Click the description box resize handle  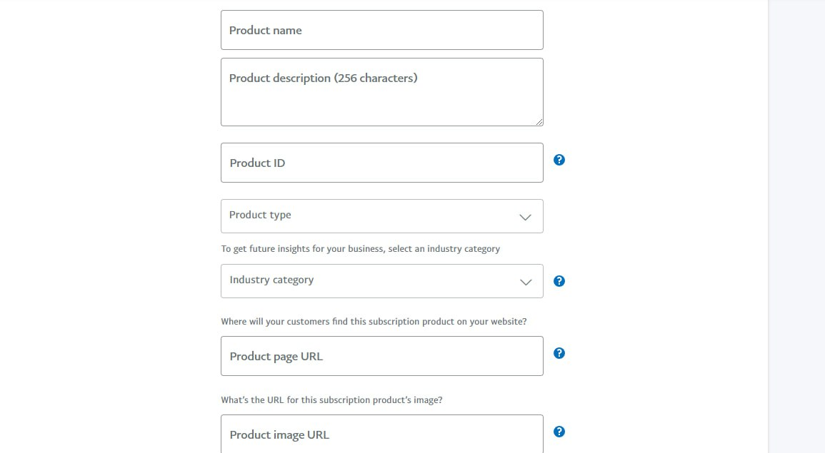pyautogui.click(x=539, y=122)
